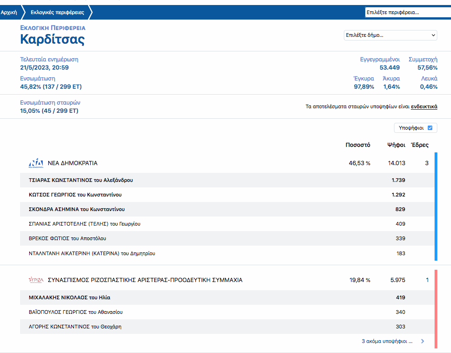Toggle the Υποψήφιοι checkbox
This screenshot has width=451, height=353.
pyautogui.click(x=430, y=128)
